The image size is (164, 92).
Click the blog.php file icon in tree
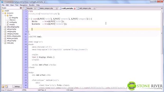tap(10, 18)
